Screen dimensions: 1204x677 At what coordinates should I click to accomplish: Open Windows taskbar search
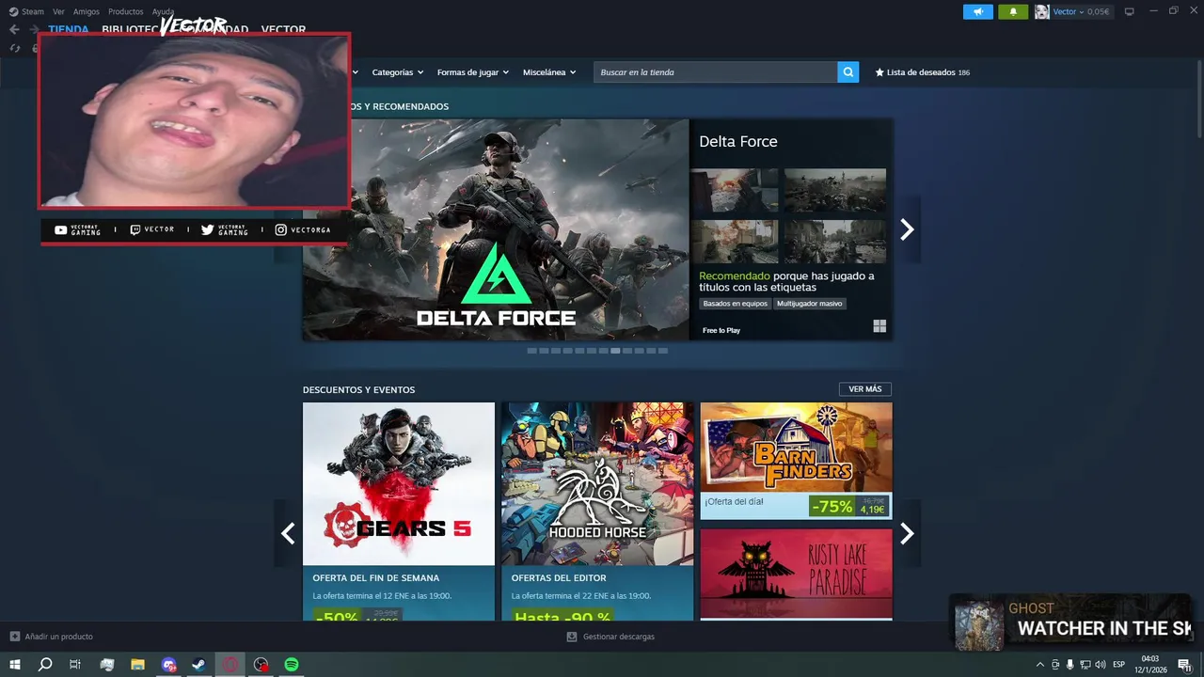(45, 665)
